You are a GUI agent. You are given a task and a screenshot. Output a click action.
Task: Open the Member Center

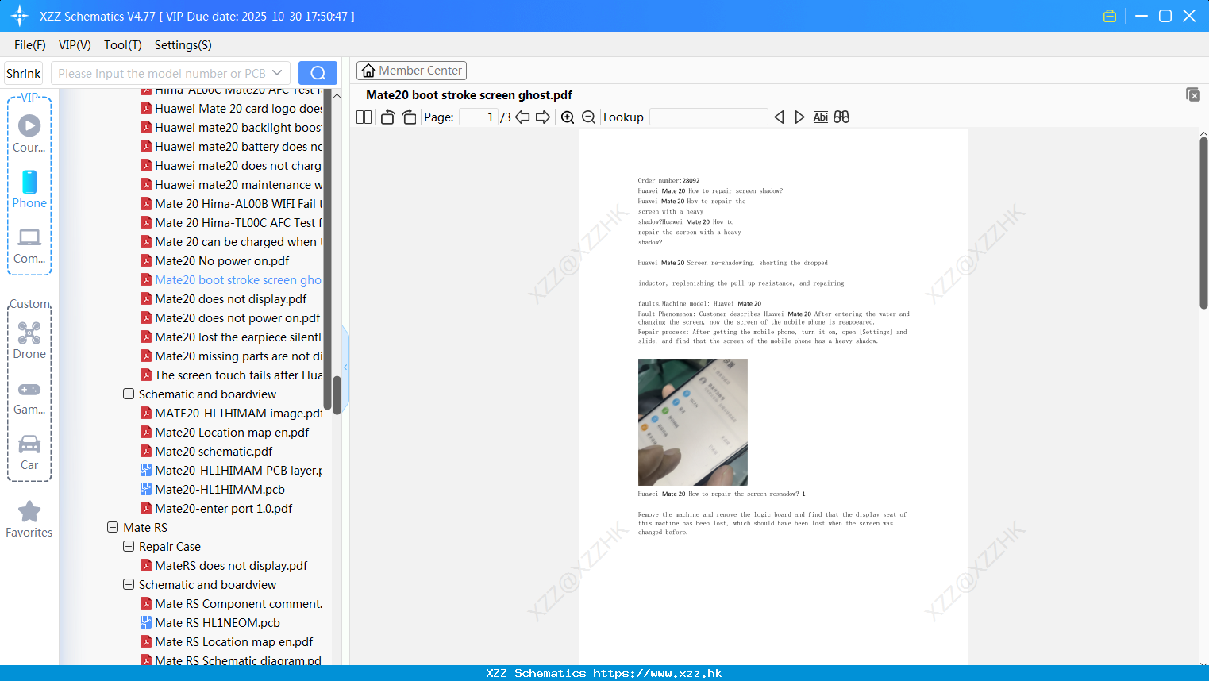[411, 71]
